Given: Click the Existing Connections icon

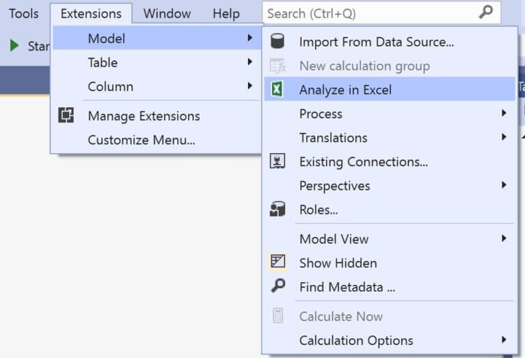Looking at the screenshot, I should [278, 162].
